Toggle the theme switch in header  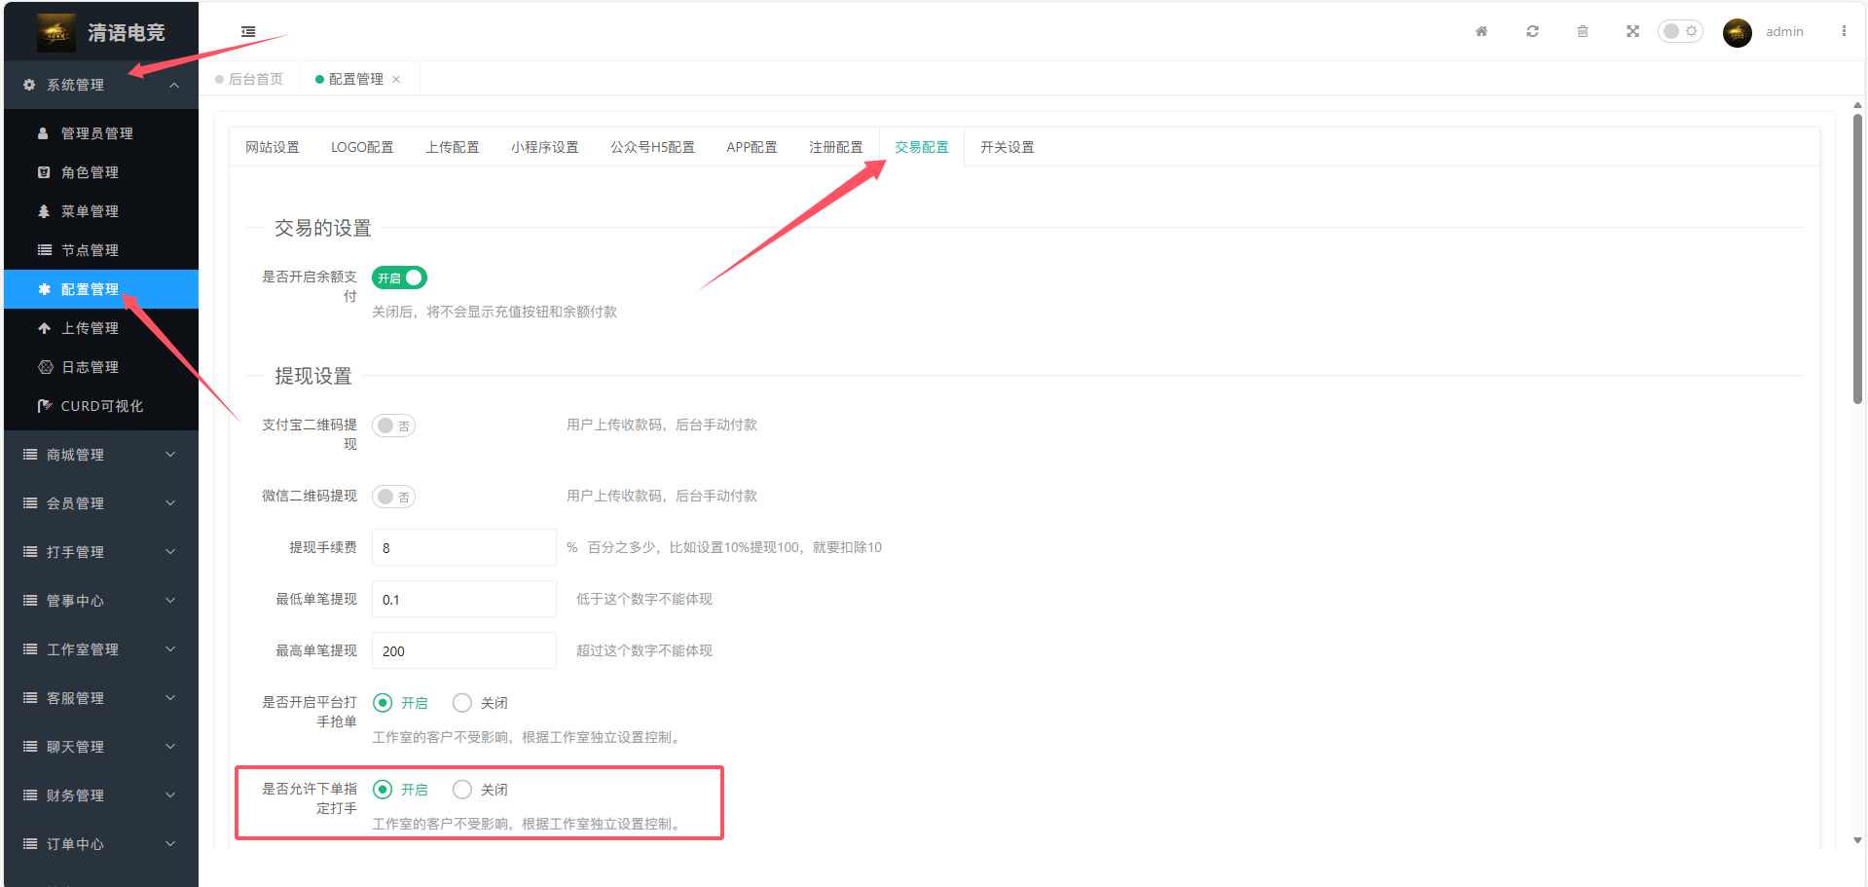(1680, 31)
